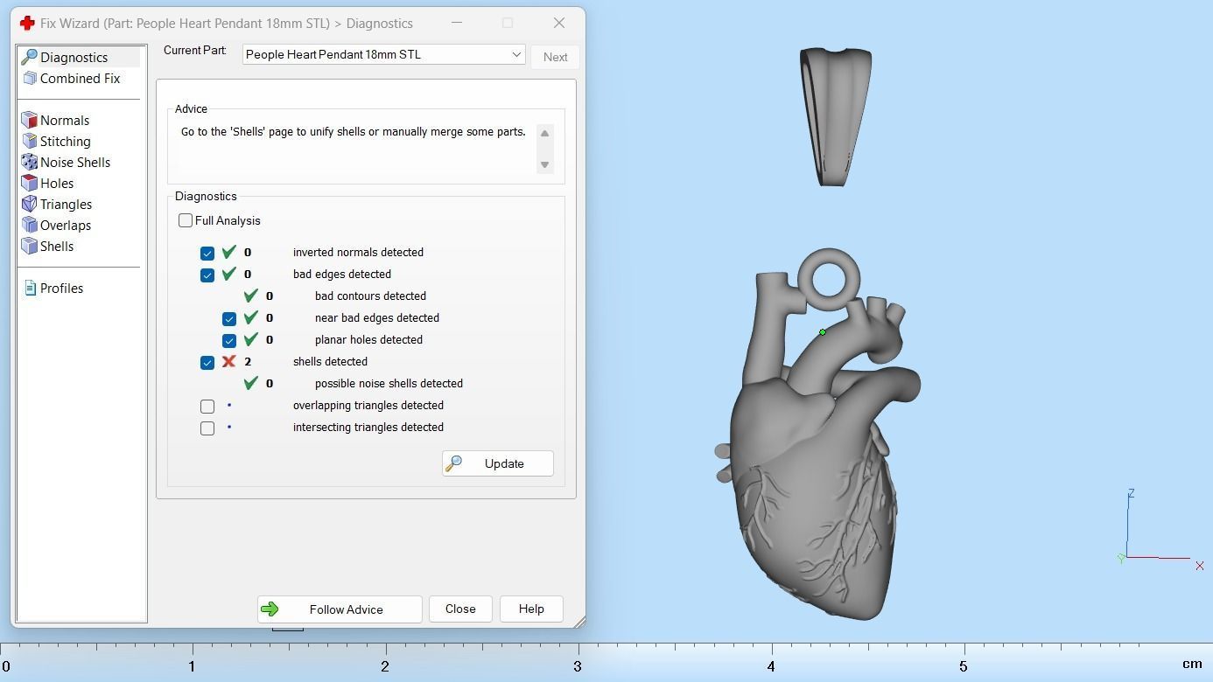Click the Profiles document icon
This screenshot has width=1213, height=682.
pos(30,288)
